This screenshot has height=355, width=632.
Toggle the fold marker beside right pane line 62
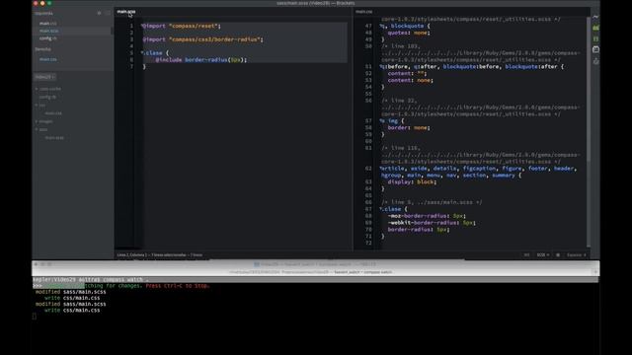pyautogui.click(x=381, y=169)
